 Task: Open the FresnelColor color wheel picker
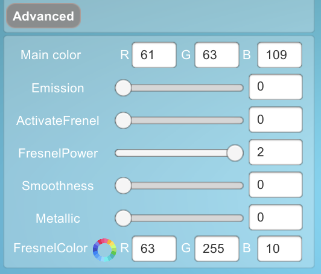click(x=104, y=250)
